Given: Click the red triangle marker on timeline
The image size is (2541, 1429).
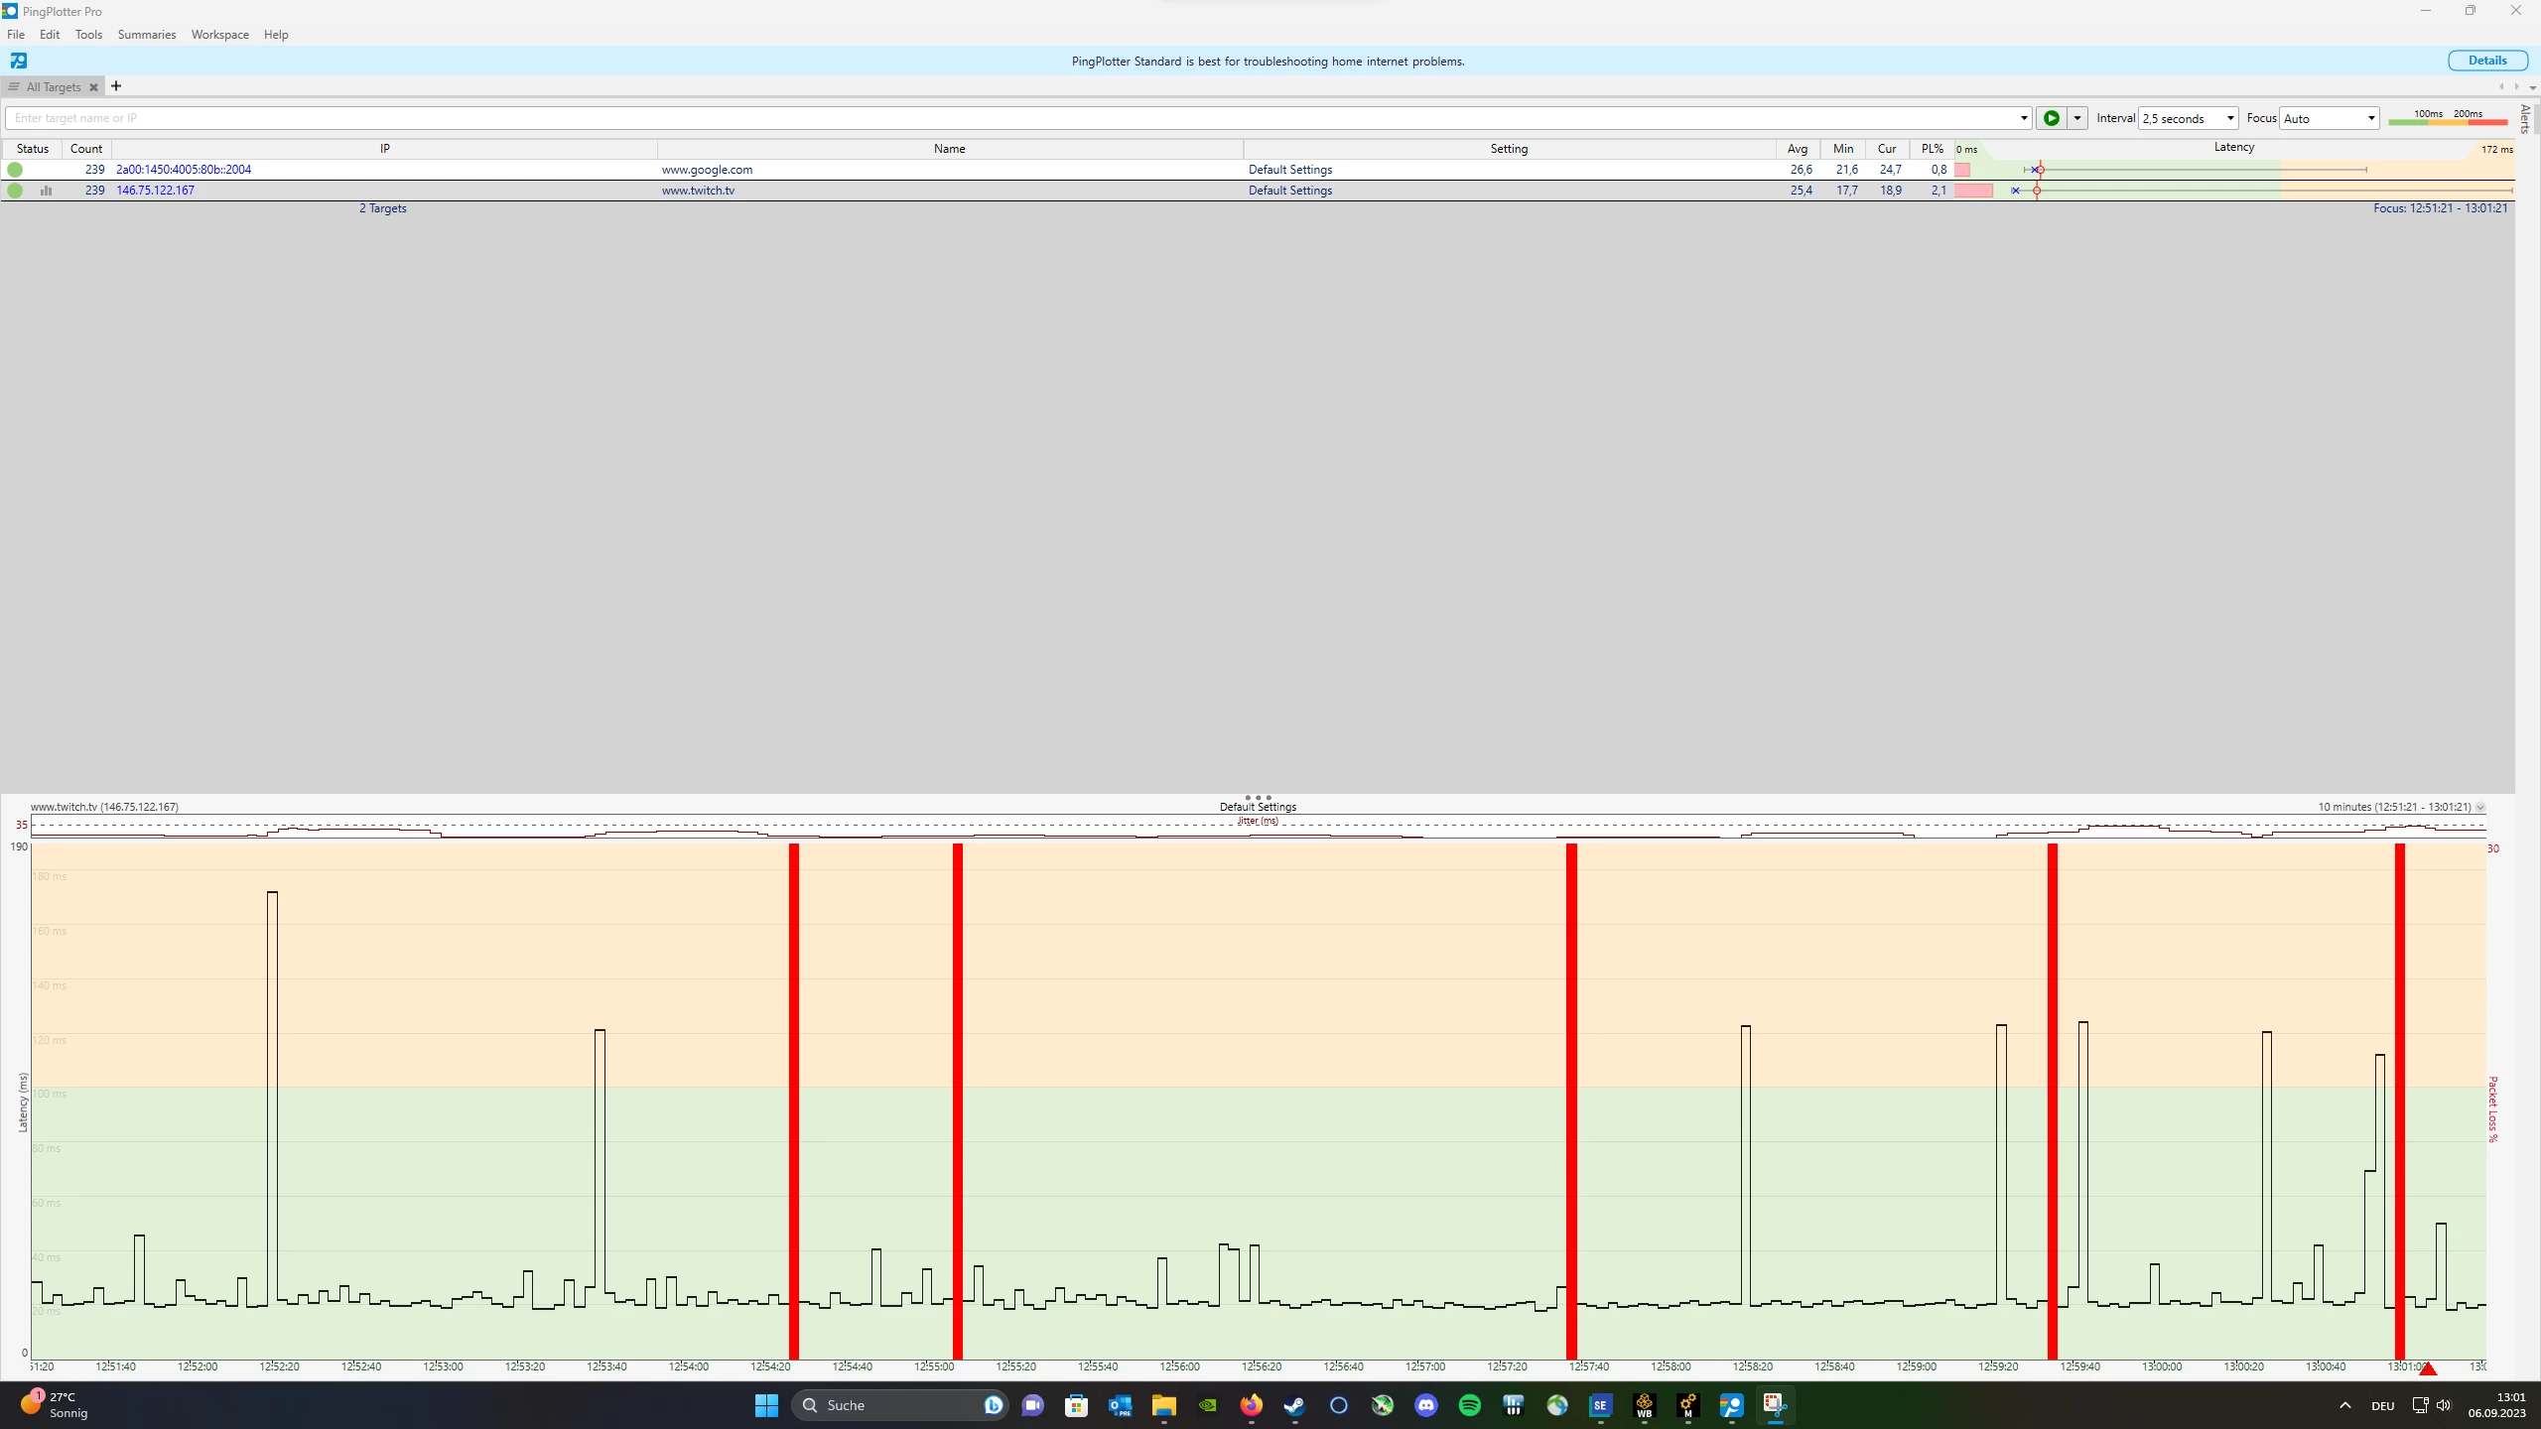Looking at the screenshot, I should (x=2428, y=1369).
